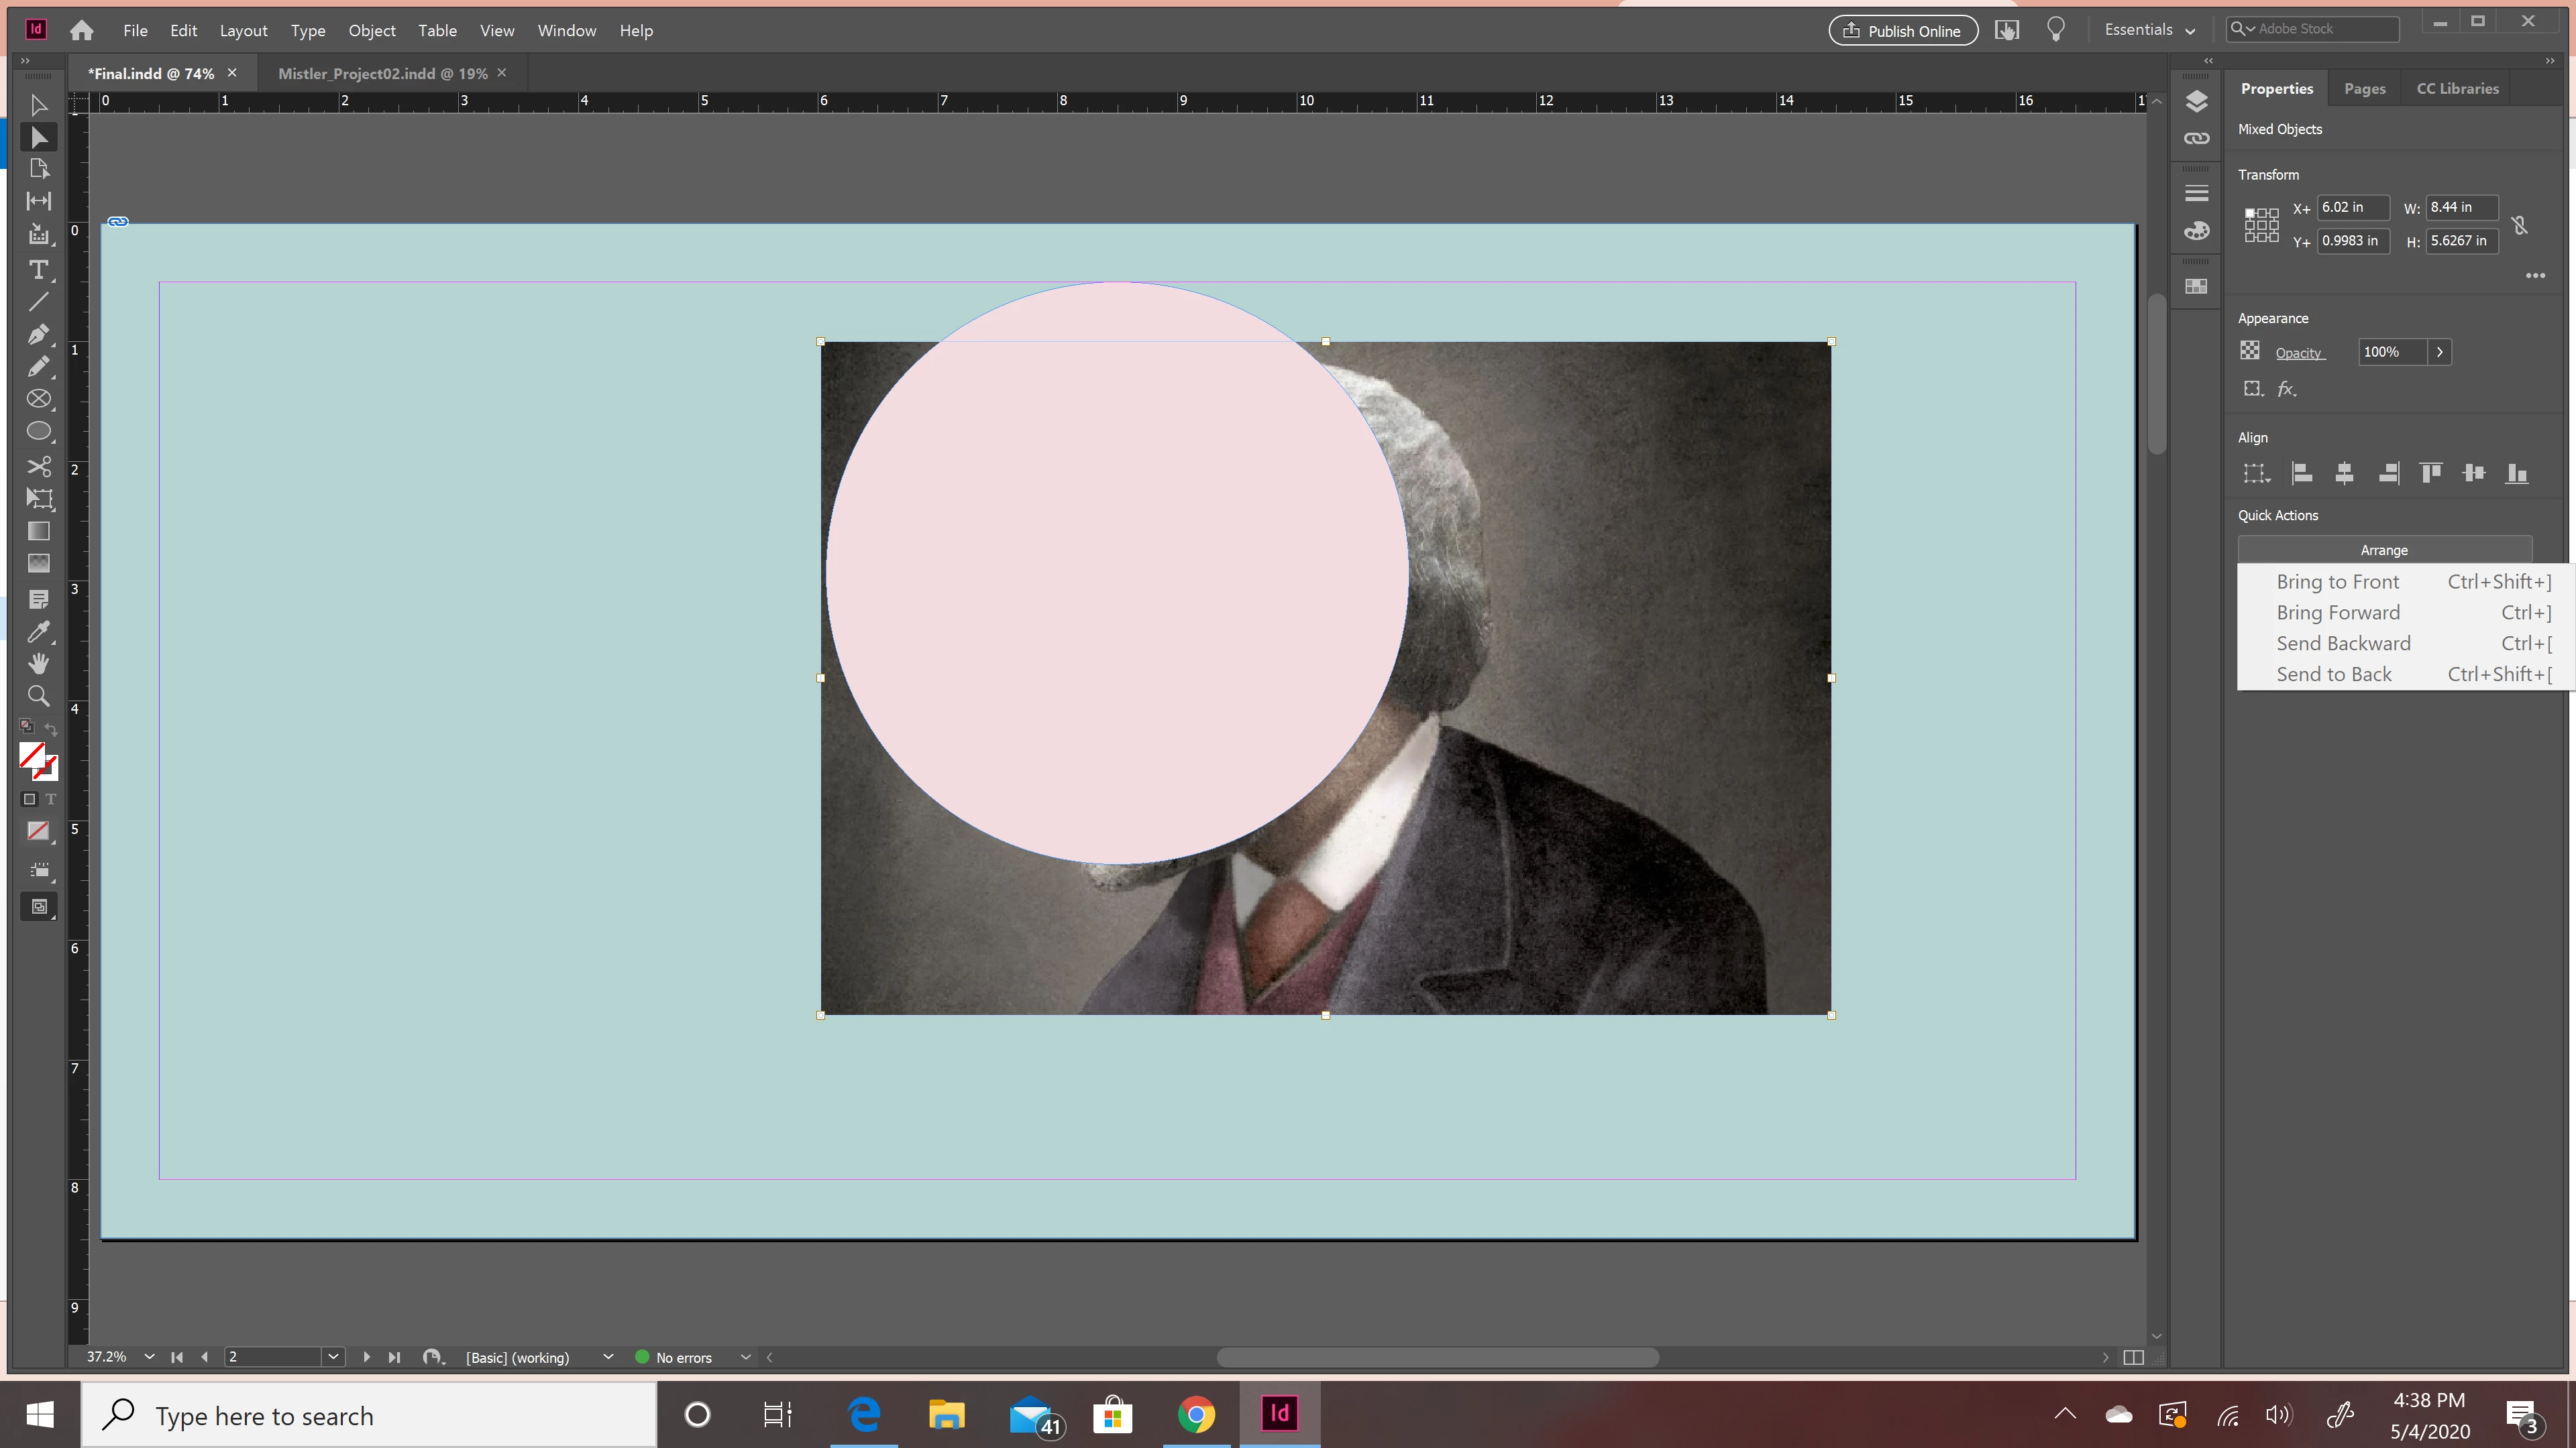2576x1448 pixels.
Task: Open the Object menu
Action: (x=371, y=30)
